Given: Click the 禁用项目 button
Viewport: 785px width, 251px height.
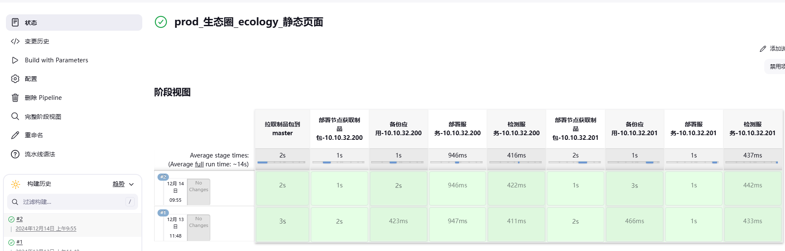Looking at the screenshot, I should click(775, 67).
